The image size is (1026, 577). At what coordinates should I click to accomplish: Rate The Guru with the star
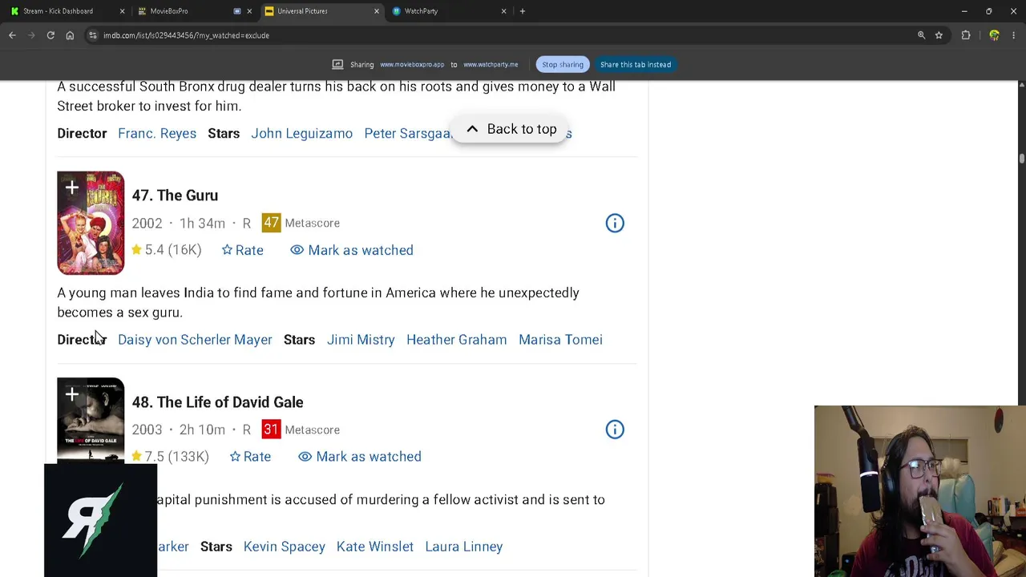(242, 250)
